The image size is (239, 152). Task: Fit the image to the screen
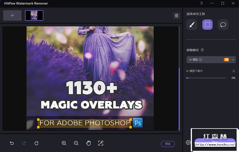[x=100, y=143]
